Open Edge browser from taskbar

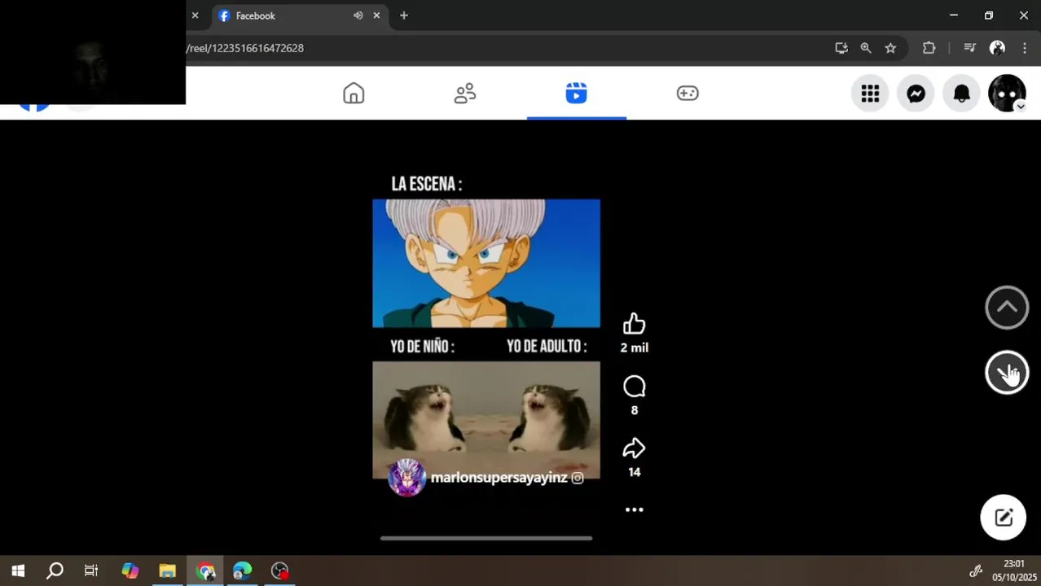point(242,571)
